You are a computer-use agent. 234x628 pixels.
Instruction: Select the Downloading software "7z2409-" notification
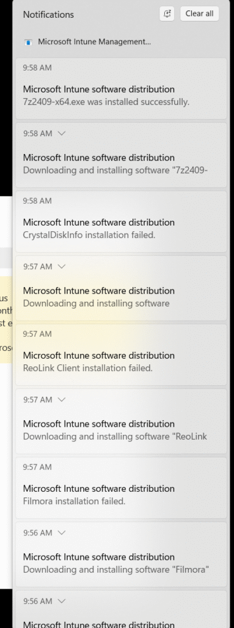[121, 155]
